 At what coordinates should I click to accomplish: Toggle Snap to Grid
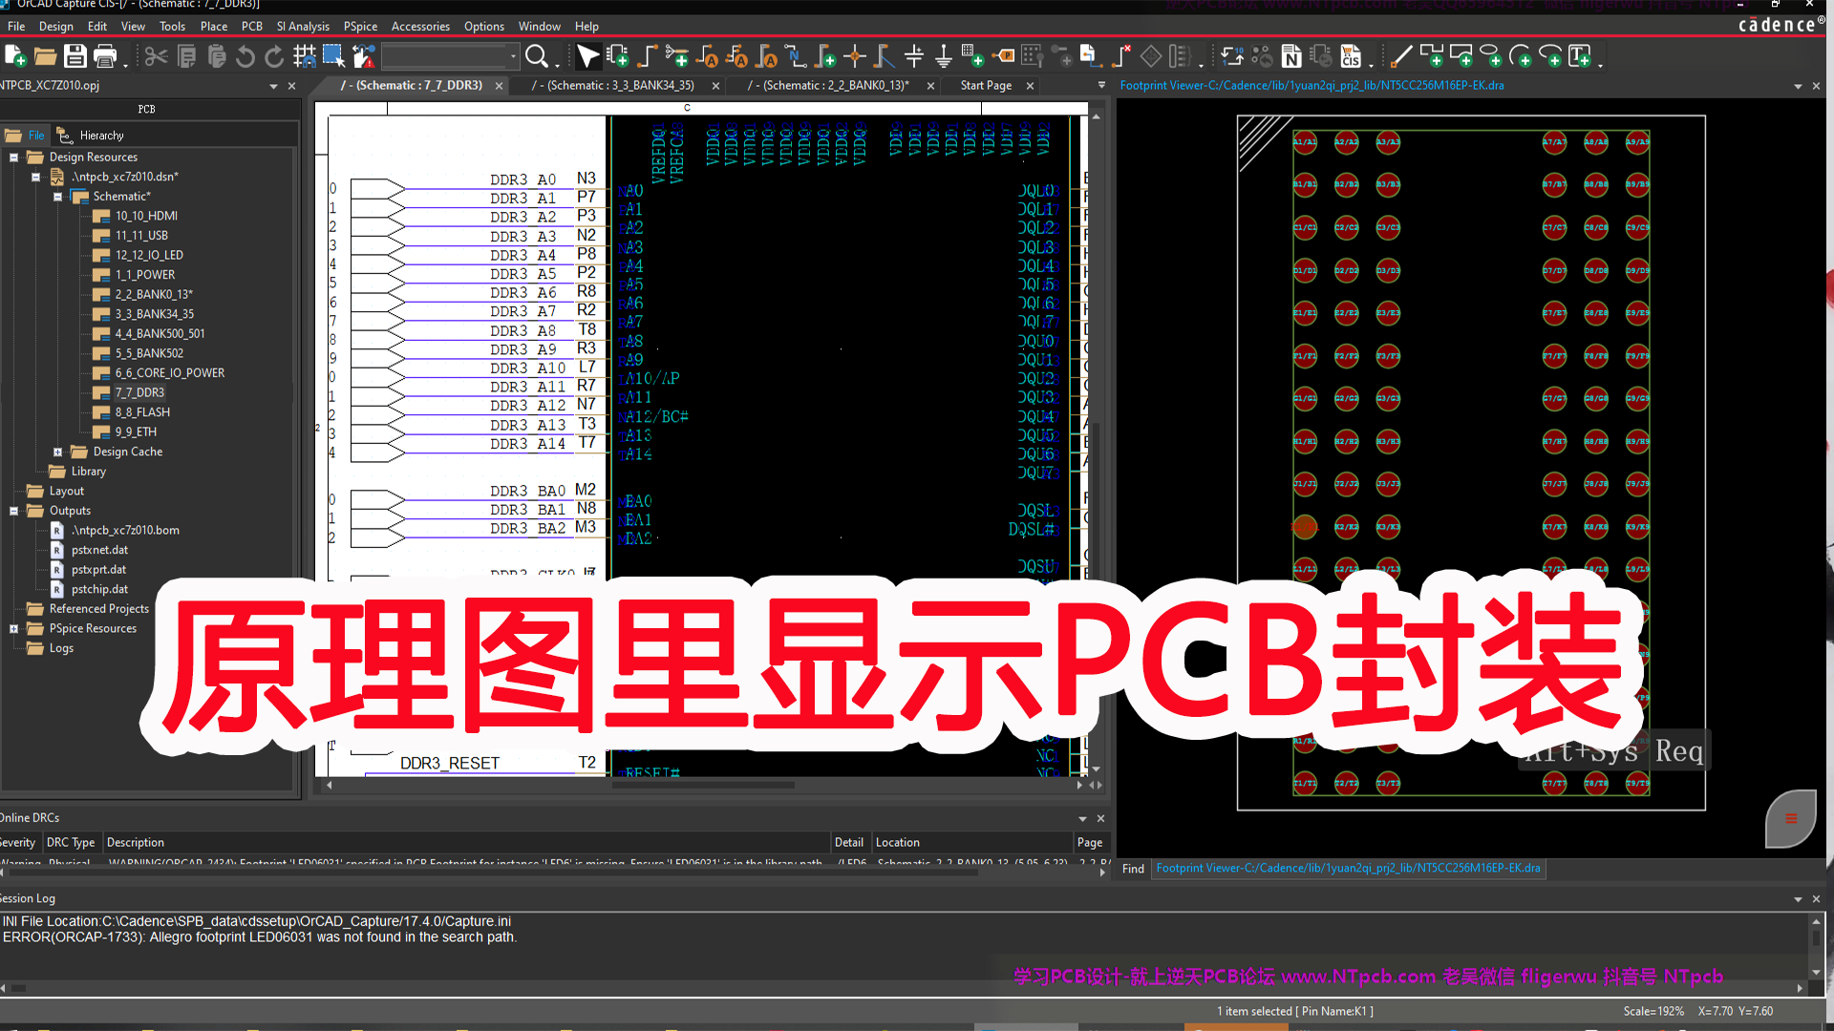coord(305,57)
